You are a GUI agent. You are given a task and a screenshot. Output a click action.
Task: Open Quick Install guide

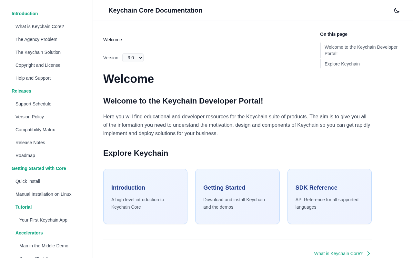click(28, 181)
